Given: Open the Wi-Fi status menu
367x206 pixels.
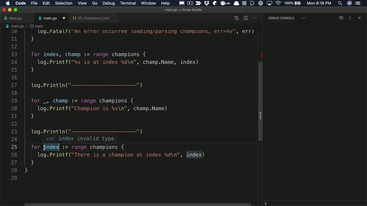Looking at the screenshot, I should tap(278, 3).
